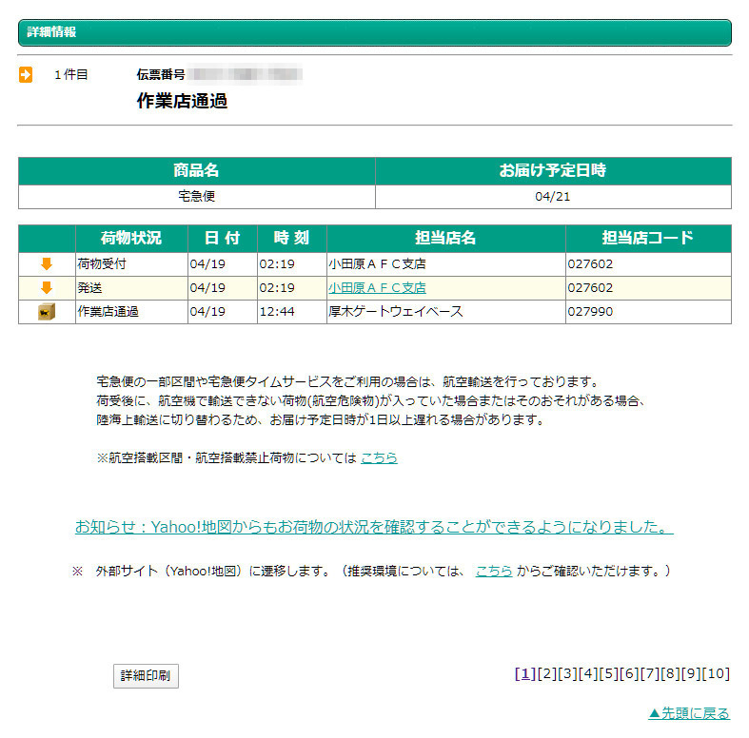This screenshot has width=749, height=738.
Task: Click 027602 code in the 荷物受付 row
Action: [590, 264]
